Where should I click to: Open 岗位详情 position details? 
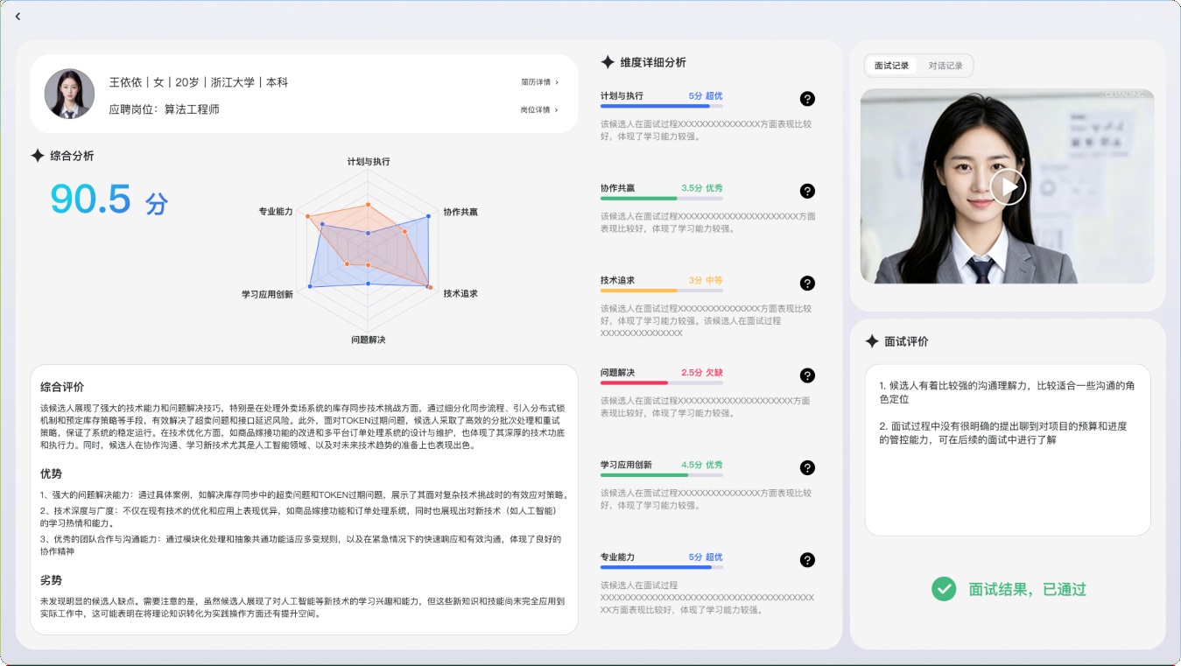point(539,110)
